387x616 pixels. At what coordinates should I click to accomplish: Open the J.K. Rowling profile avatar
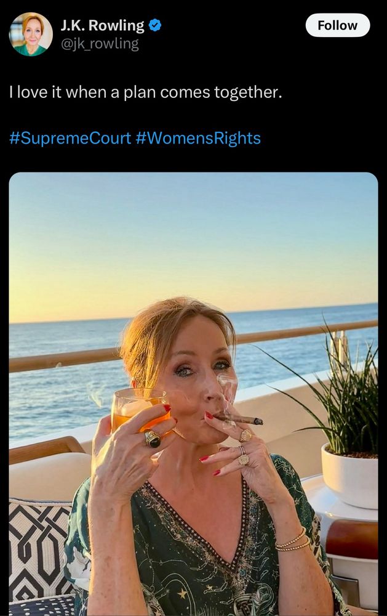click(x=31, y=34)
